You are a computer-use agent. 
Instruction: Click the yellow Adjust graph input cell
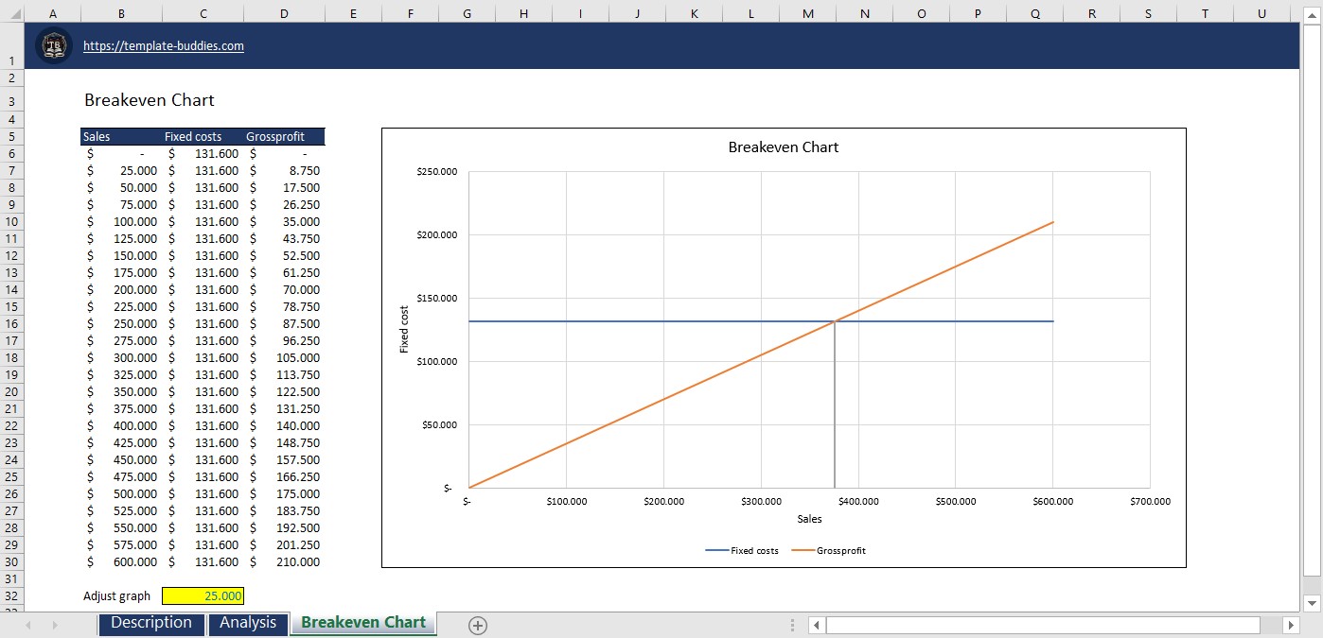(x=203, y=595)
